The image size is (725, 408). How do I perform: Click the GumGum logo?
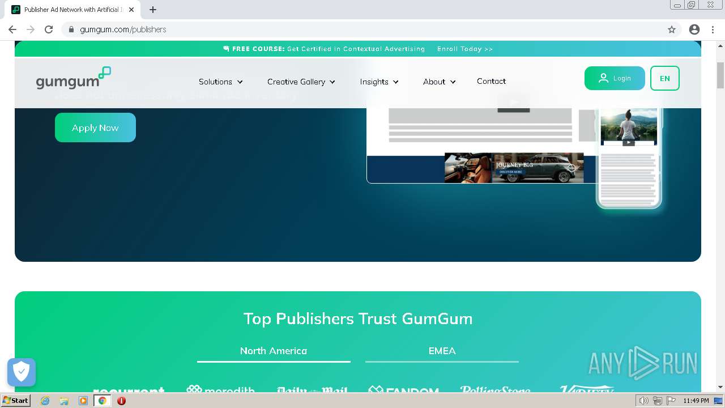coord(73,78)
